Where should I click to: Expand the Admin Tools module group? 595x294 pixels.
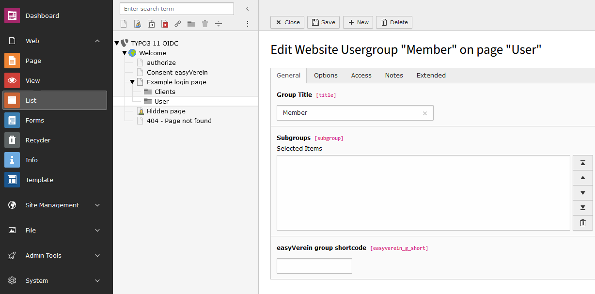[x=97, y=256]
